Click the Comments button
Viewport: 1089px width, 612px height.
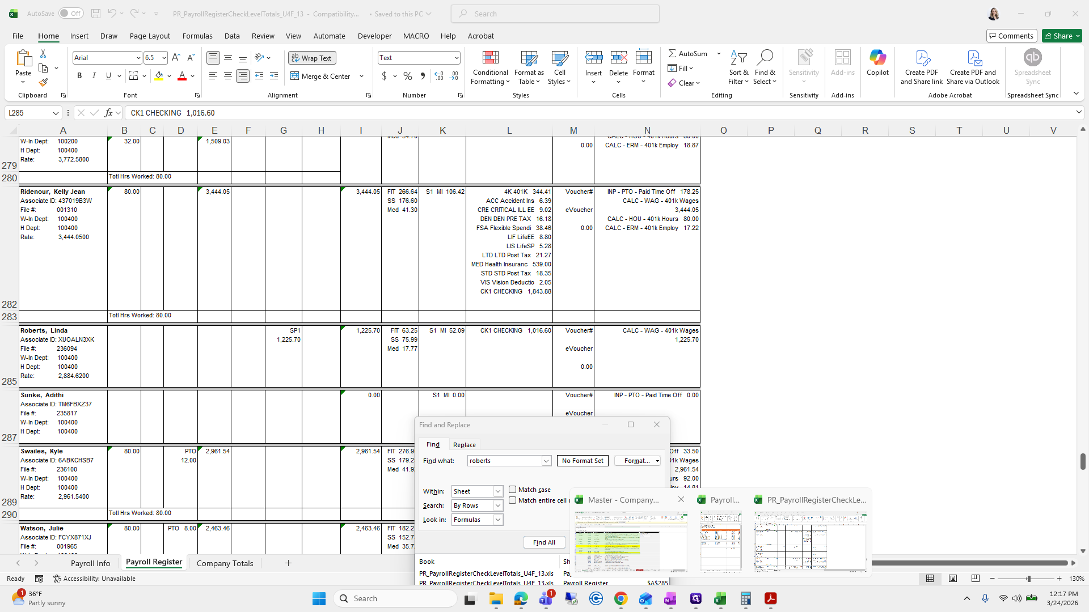point(1011,36)
